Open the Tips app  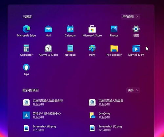(26, 69)
